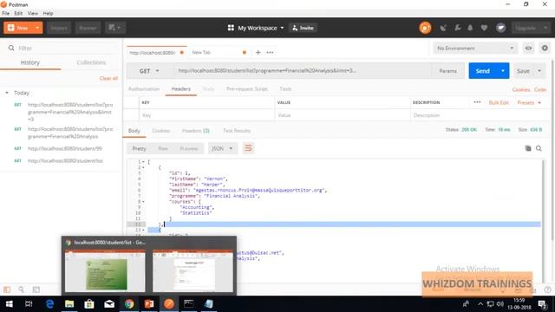The image size is (555, 312).
Task: Open File Explorer from taskbar
Action: (69, 304)
